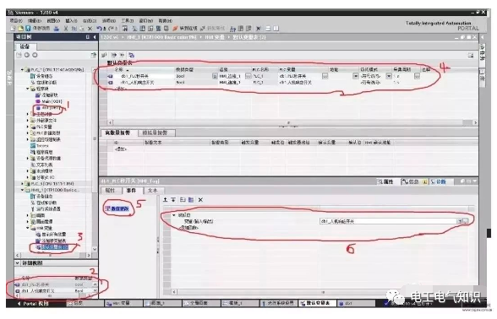
Task: Select Traces item in project tree
Action: point(39,145)
